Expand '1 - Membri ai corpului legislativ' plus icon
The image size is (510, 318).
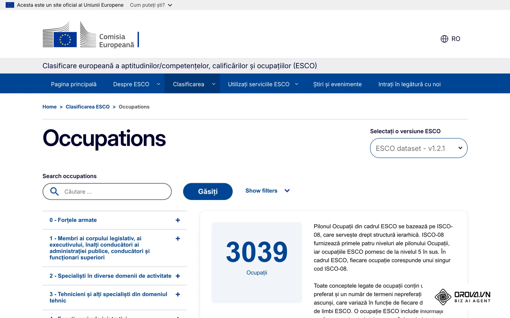[x=178, y=238]
